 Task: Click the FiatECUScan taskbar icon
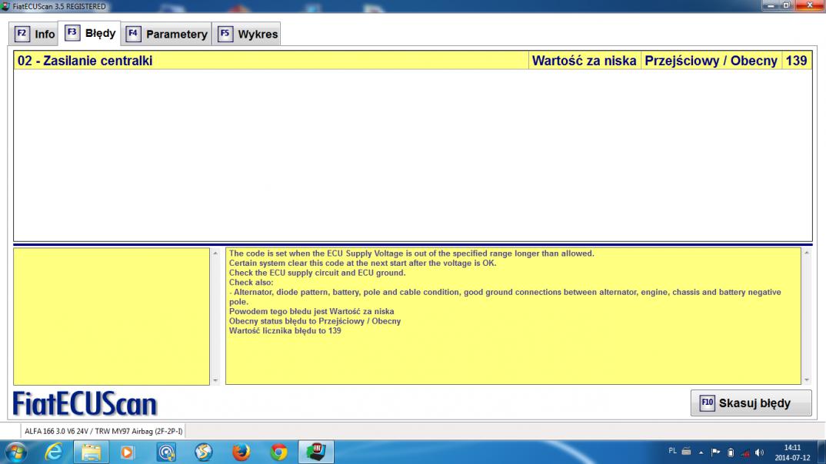(x=315, y=452)
